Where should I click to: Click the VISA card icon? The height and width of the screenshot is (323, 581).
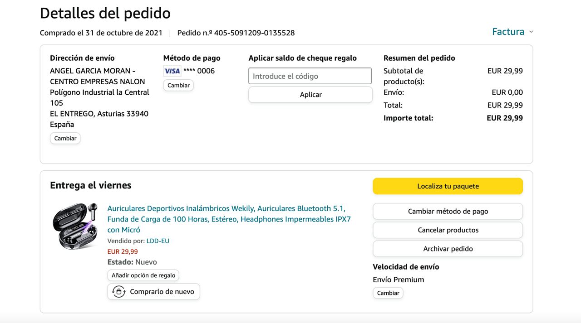172,71
